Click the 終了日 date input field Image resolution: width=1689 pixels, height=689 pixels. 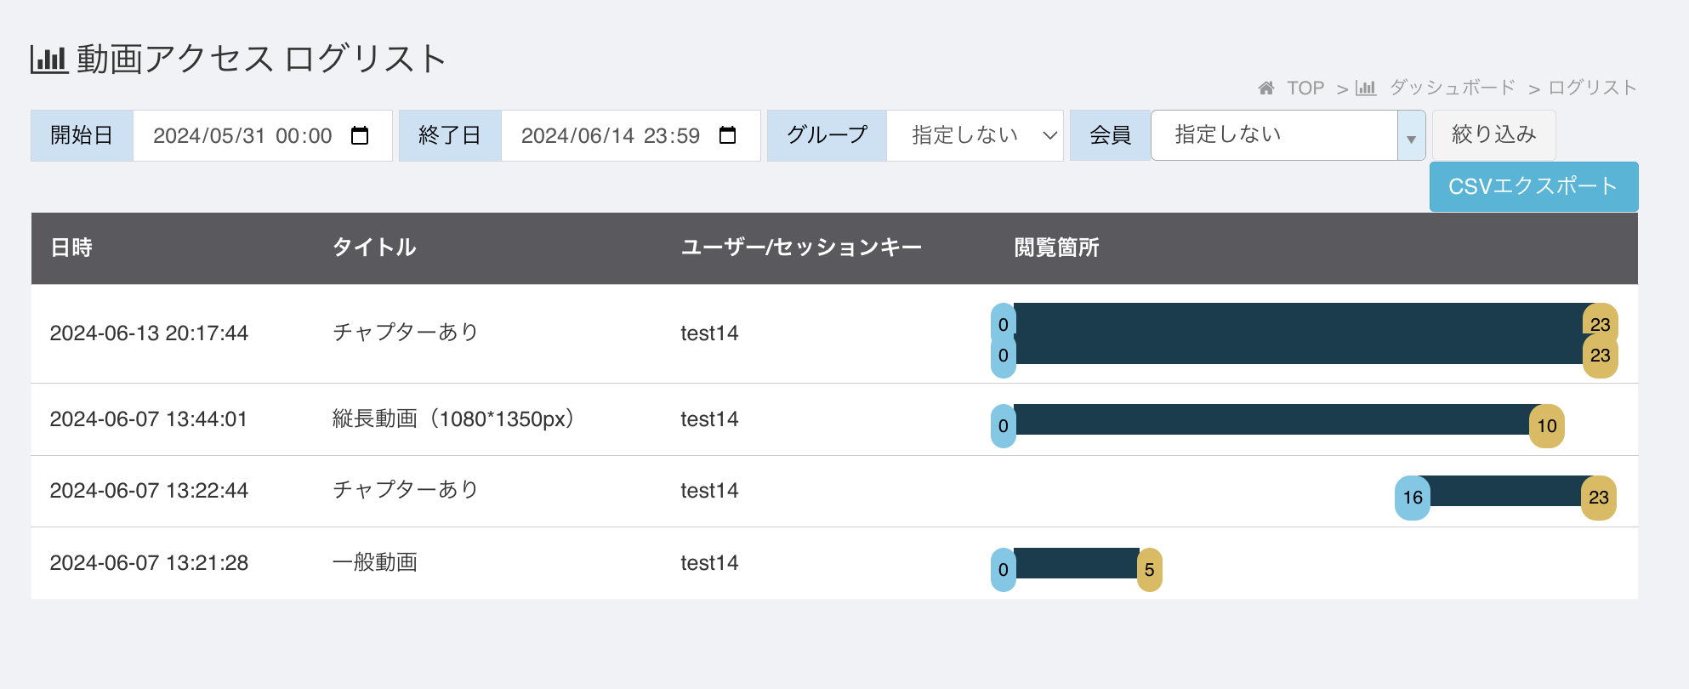pyautogui.click(x=630, y=135)
